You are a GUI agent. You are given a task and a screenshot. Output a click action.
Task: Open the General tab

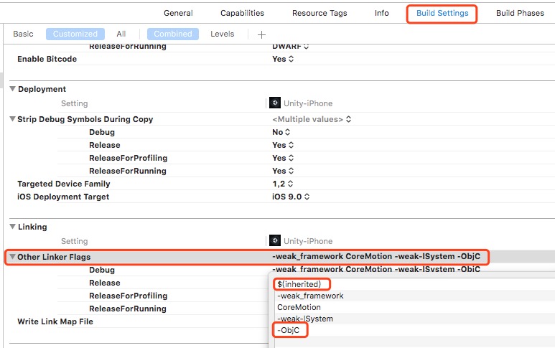[178, 13]
